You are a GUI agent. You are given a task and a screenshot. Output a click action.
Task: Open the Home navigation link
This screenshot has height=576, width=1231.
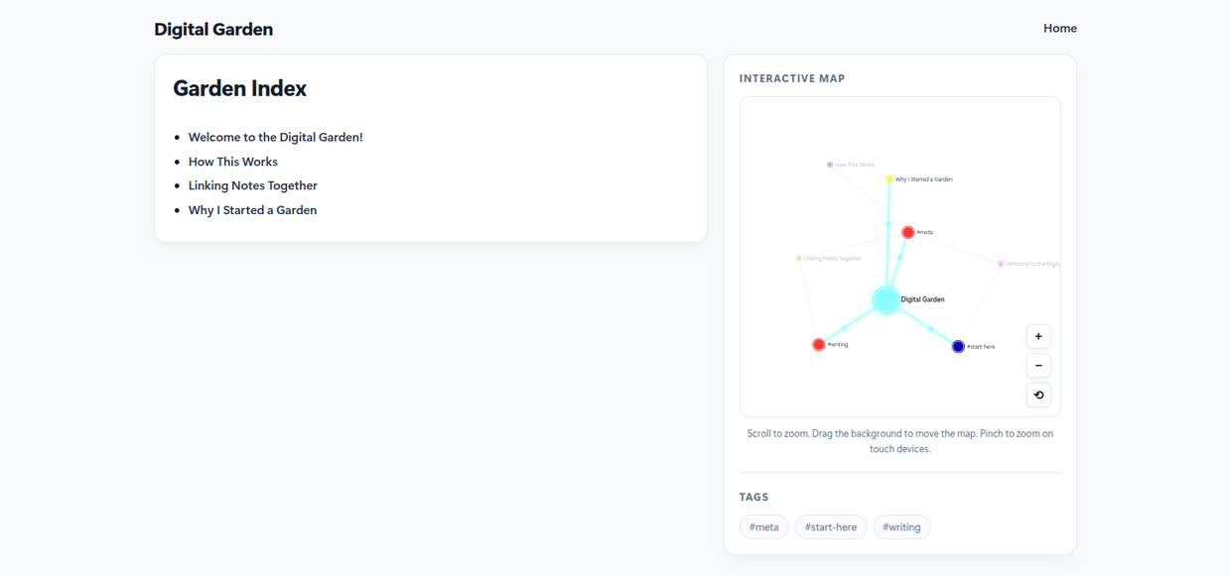coord(1060,28)
